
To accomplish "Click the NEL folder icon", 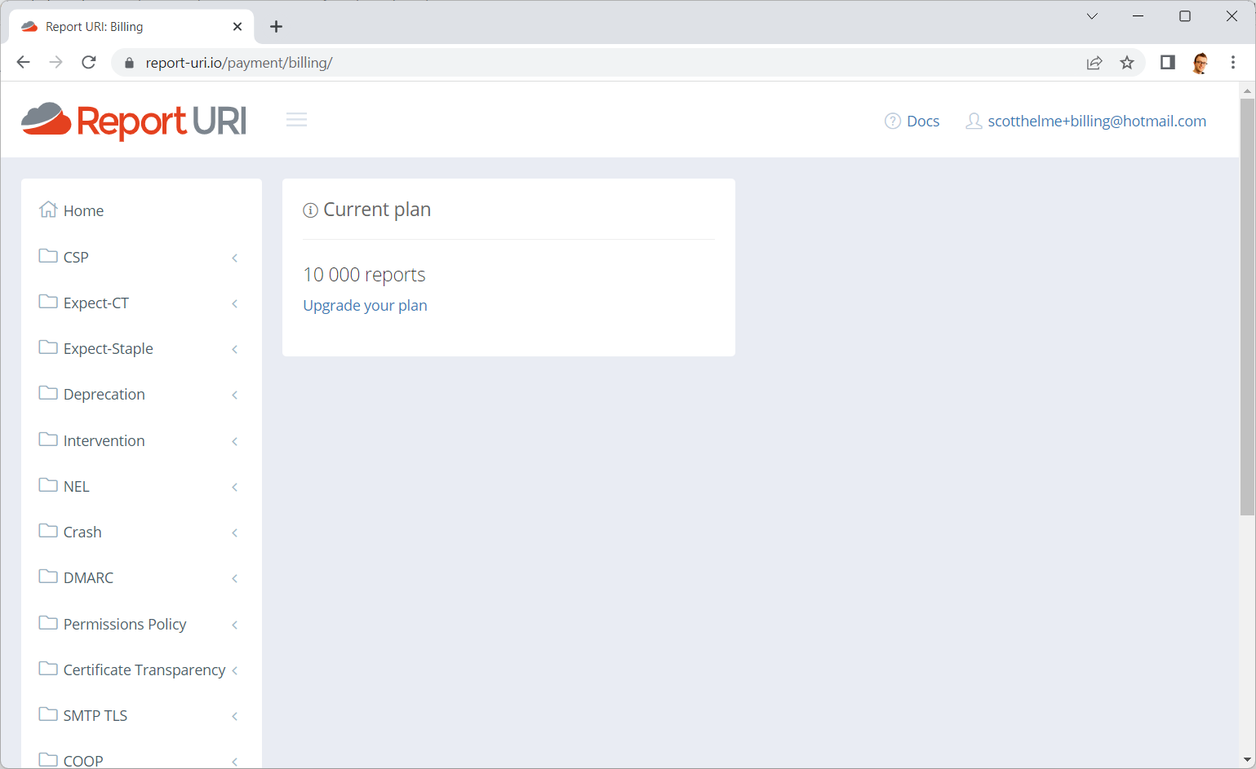I will [x=48, y=485].
